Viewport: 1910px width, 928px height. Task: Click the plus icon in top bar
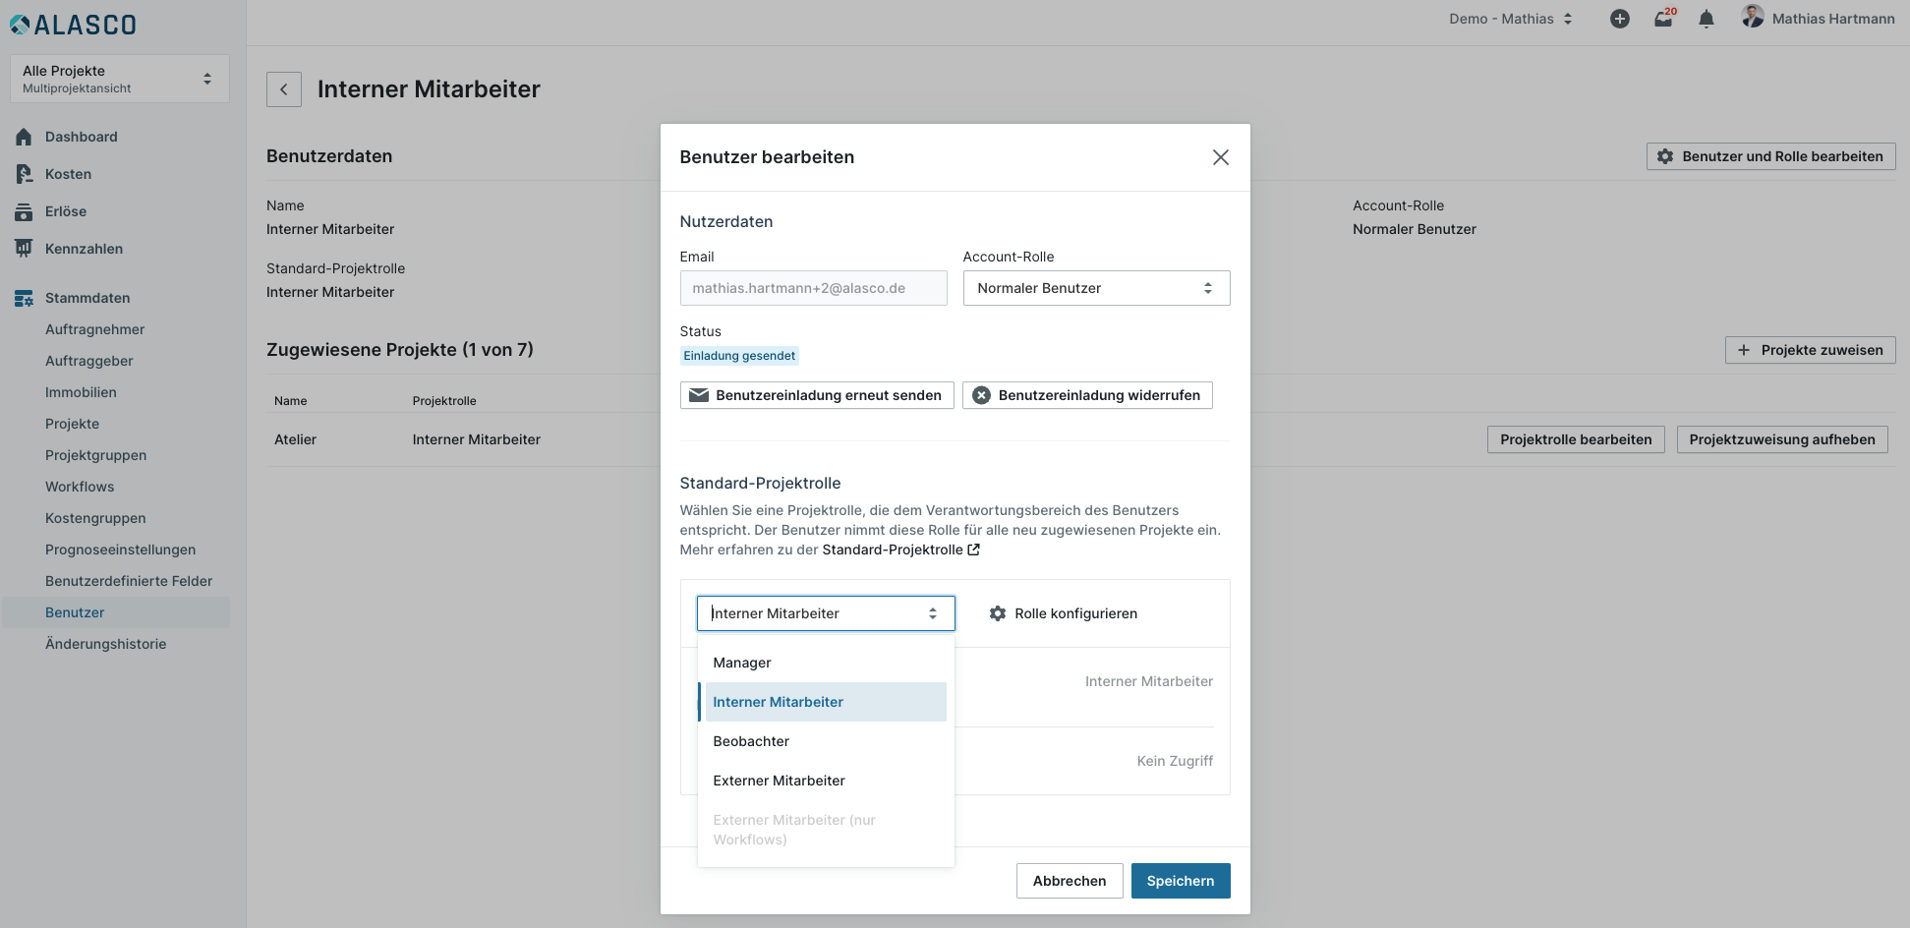[1619, 19]
